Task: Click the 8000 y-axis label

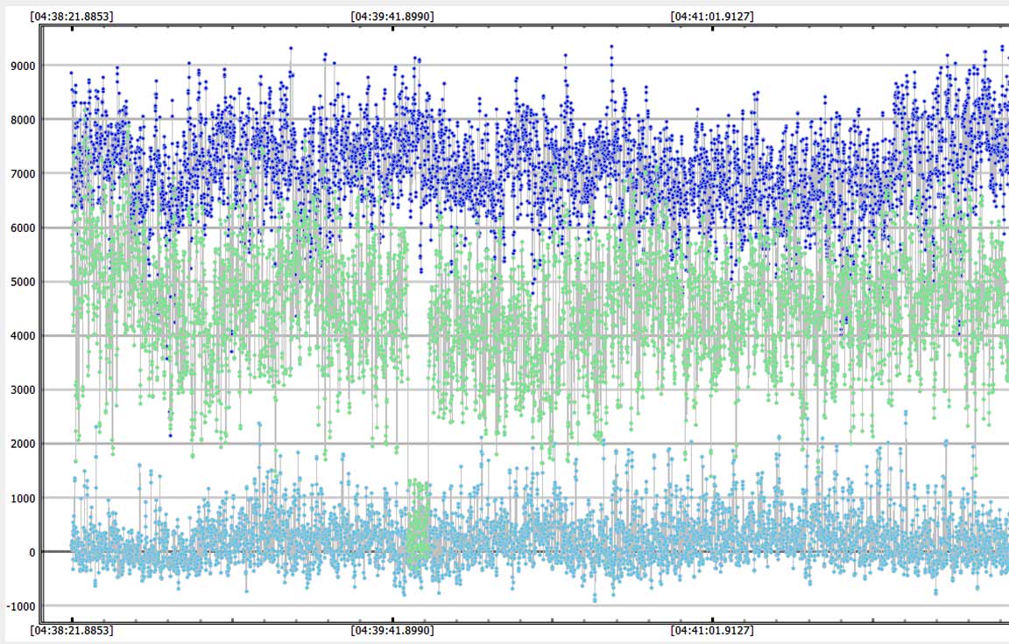Action: click(23, 120)
